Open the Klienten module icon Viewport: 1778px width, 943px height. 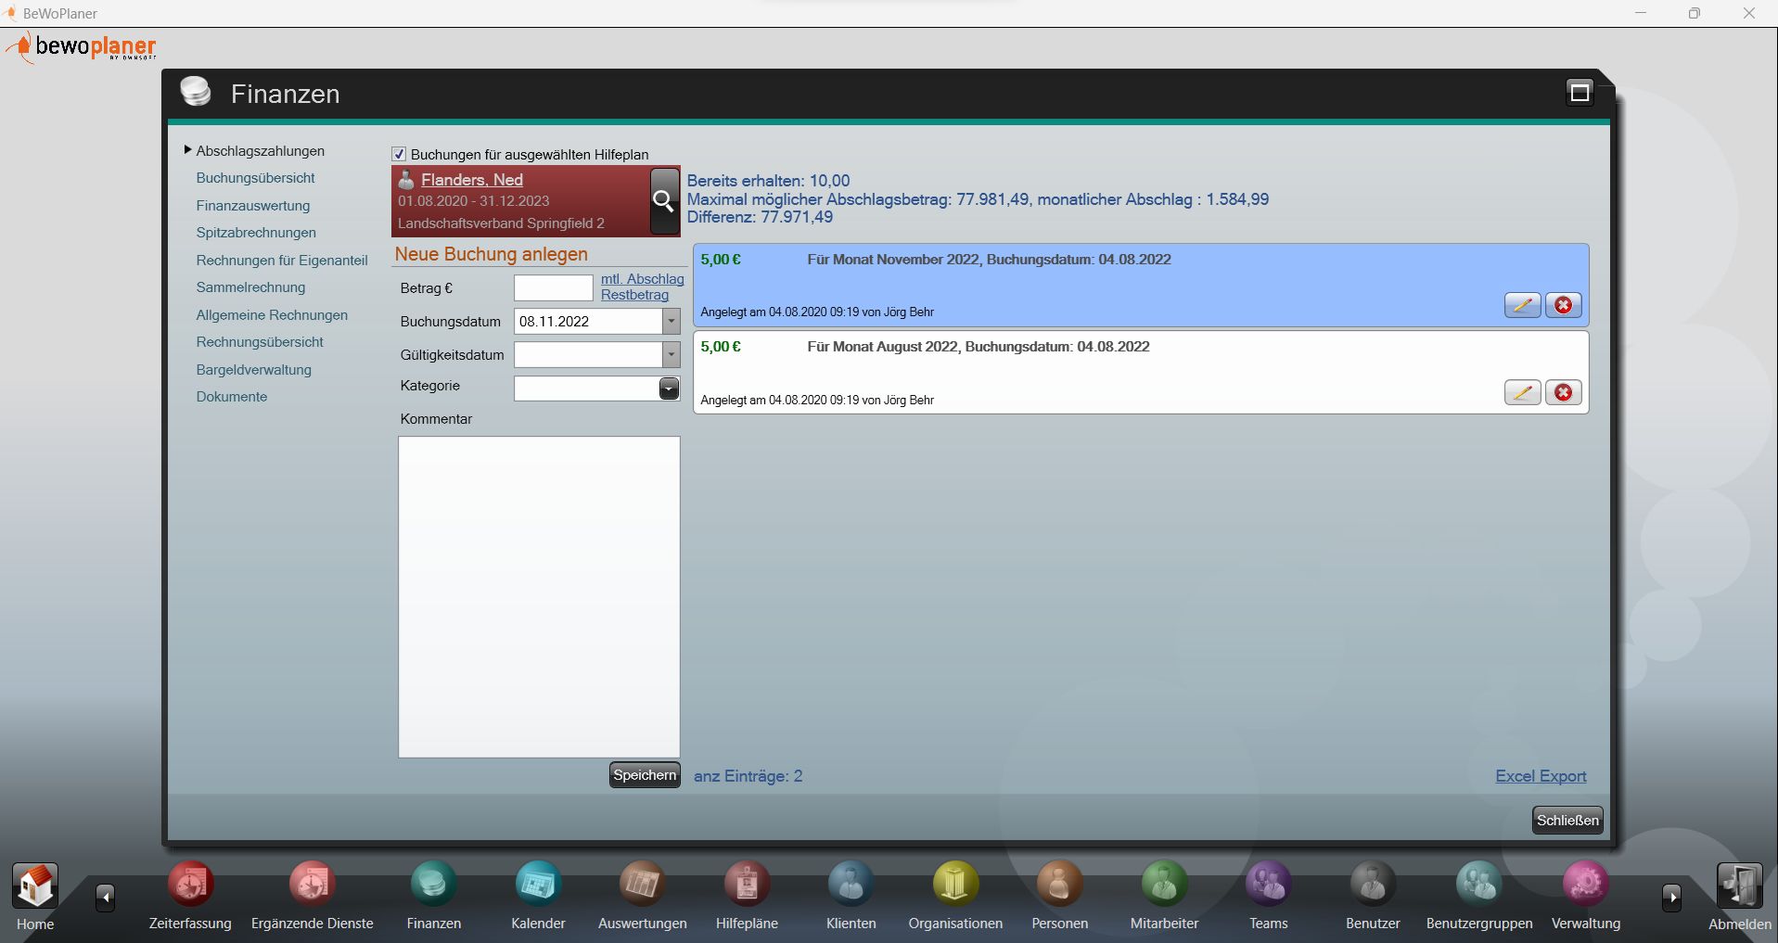851,885
